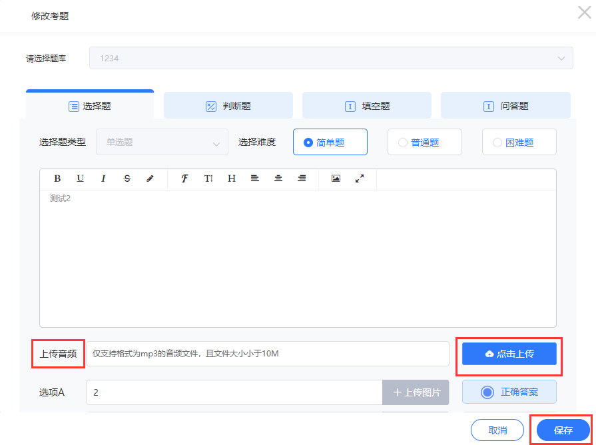Toggle italic text style
The height and width of the screenshot is (445, 596).
point(103,179)
